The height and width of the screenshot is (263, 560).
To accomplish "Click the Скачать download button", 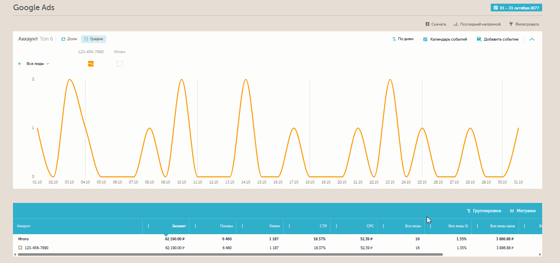I will (436, 24).
